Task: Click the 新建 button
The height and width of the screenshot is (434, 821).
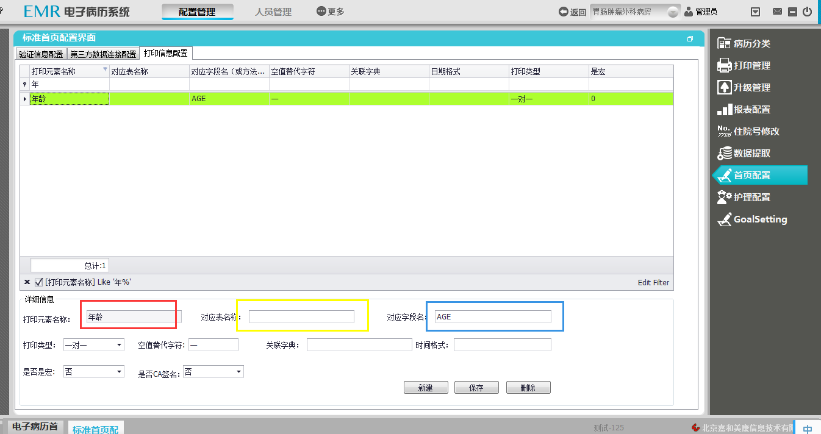Action: point(426,388)
